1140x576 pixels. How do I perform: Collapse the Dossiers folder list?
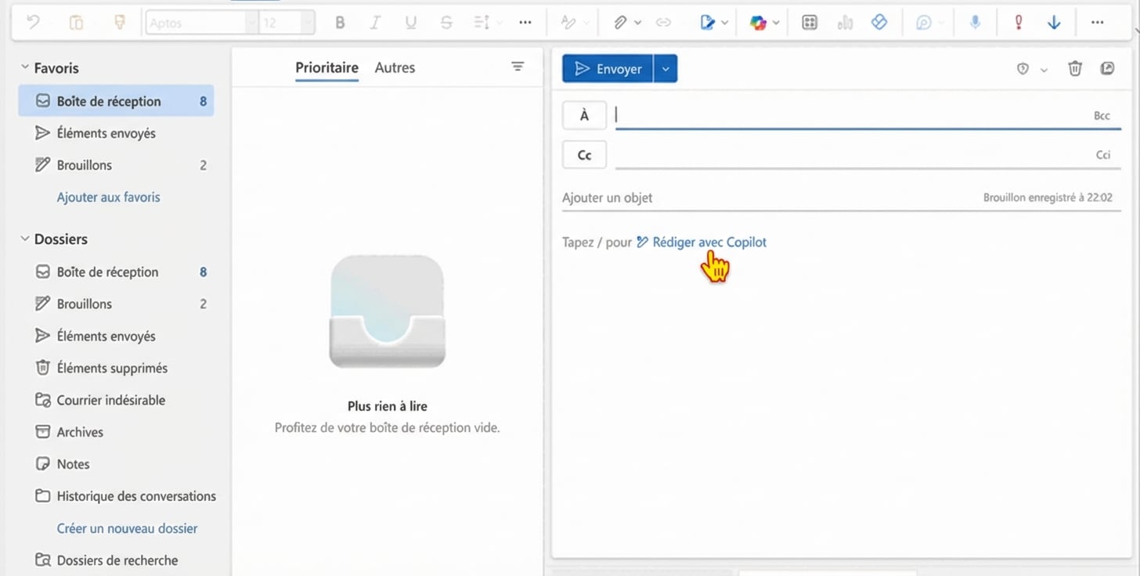[25, 239]
